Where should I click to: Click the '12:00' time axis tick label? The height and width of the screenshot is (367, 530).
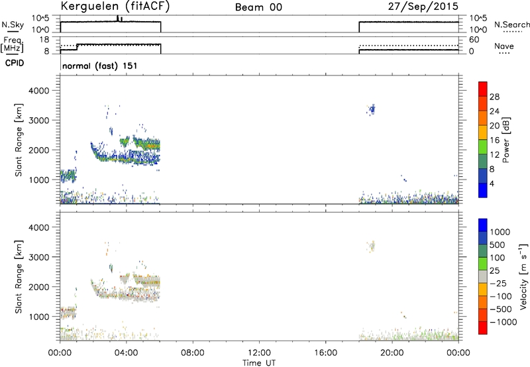pyautogui.click(x=259, y=353)
